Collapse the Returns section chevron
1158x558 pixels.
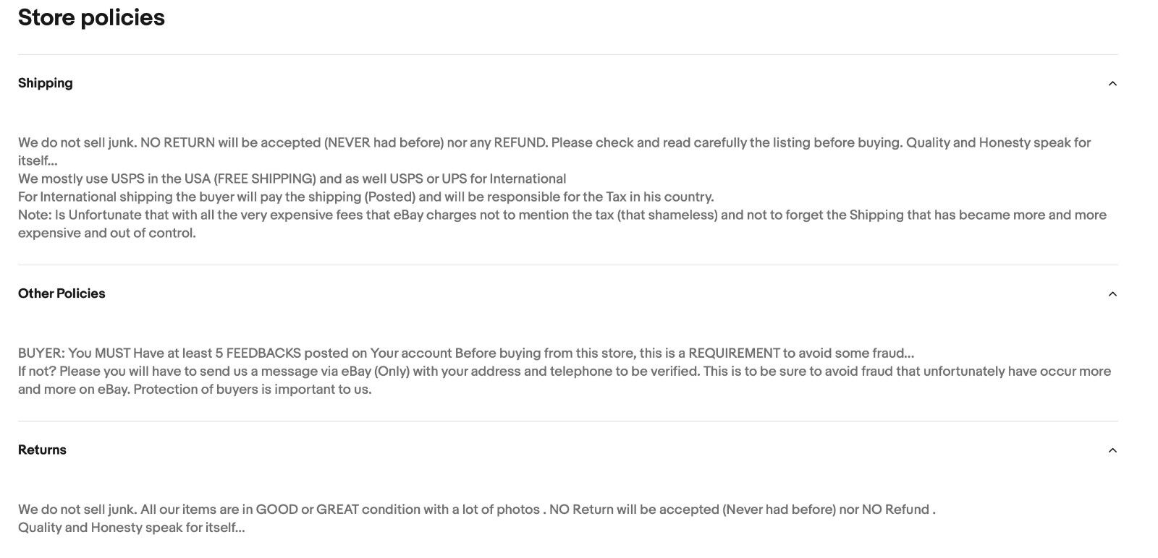[1112, 450]
